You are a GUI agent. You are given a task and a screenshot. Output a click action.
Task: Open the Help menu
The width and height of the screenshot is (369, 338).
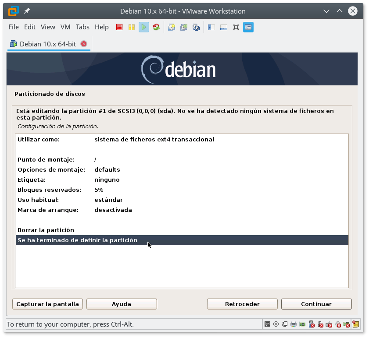pos(102,27)
